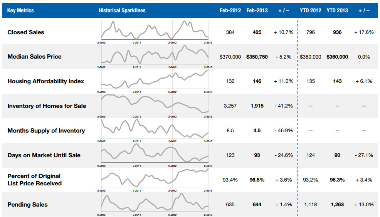Click the -46.9% months supply change value
Screen dimensions: 380x217
pos(283,130)
